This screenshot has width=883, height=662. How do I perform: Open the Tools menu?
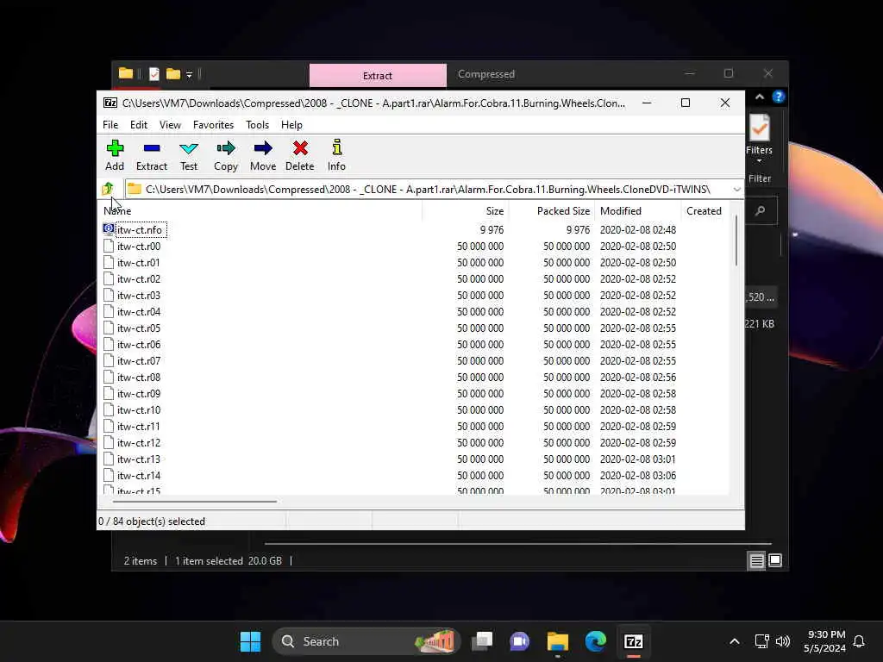tap(257, 124)
